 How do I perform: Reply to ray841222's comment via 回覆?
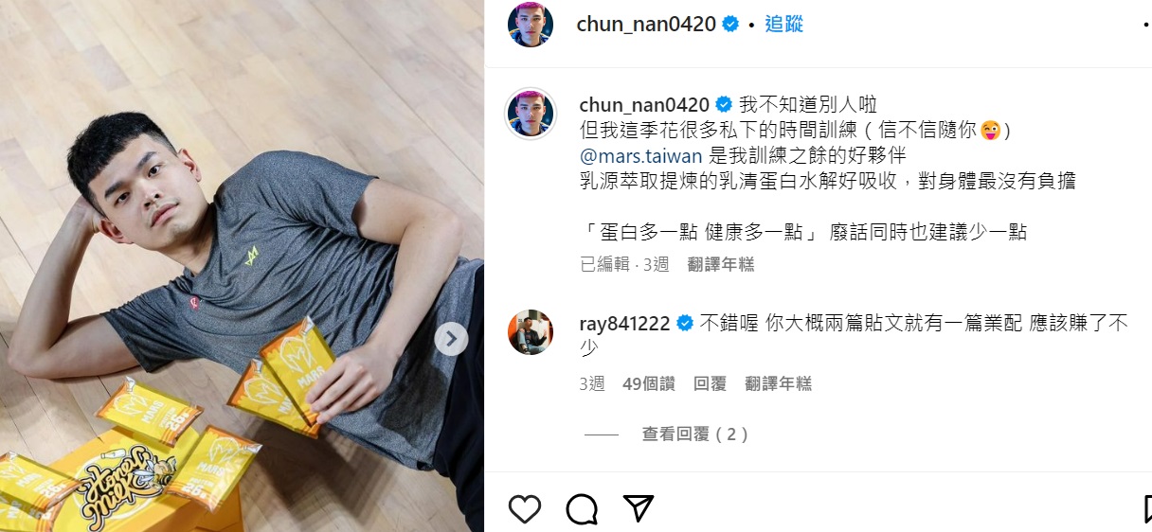coord(710,383)
